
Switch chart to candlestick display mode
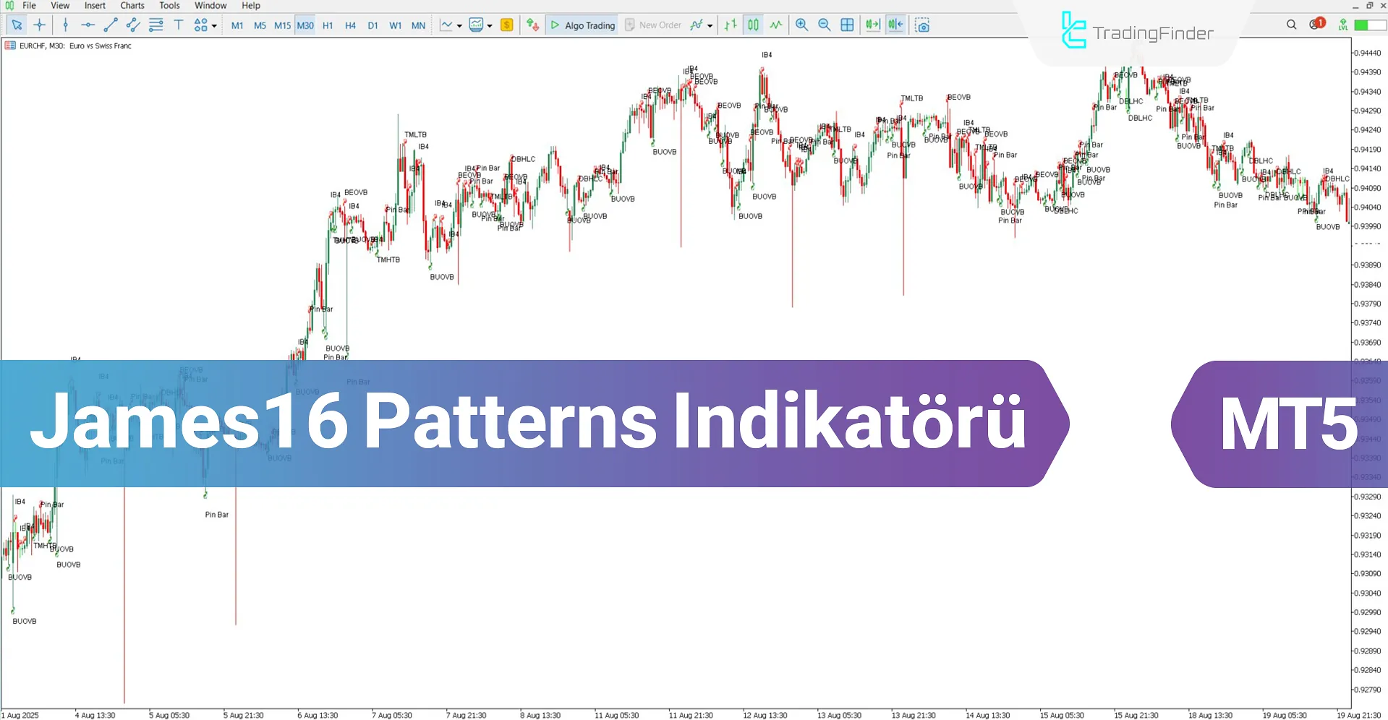[753, 25]
